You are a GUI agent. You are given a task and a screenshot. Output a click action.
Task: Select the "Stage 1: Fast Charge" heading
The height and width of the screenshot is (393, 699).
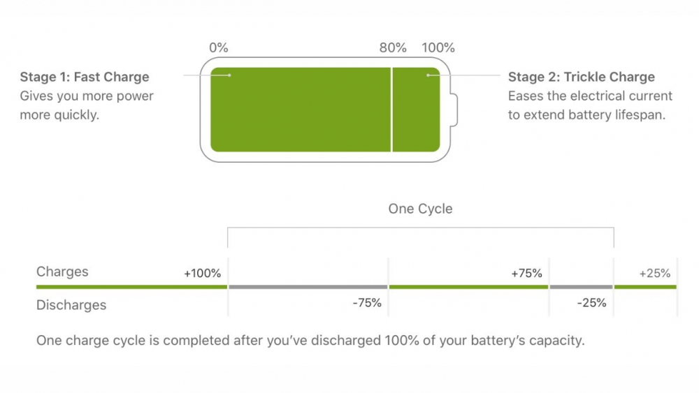click(x=85, y=77)
